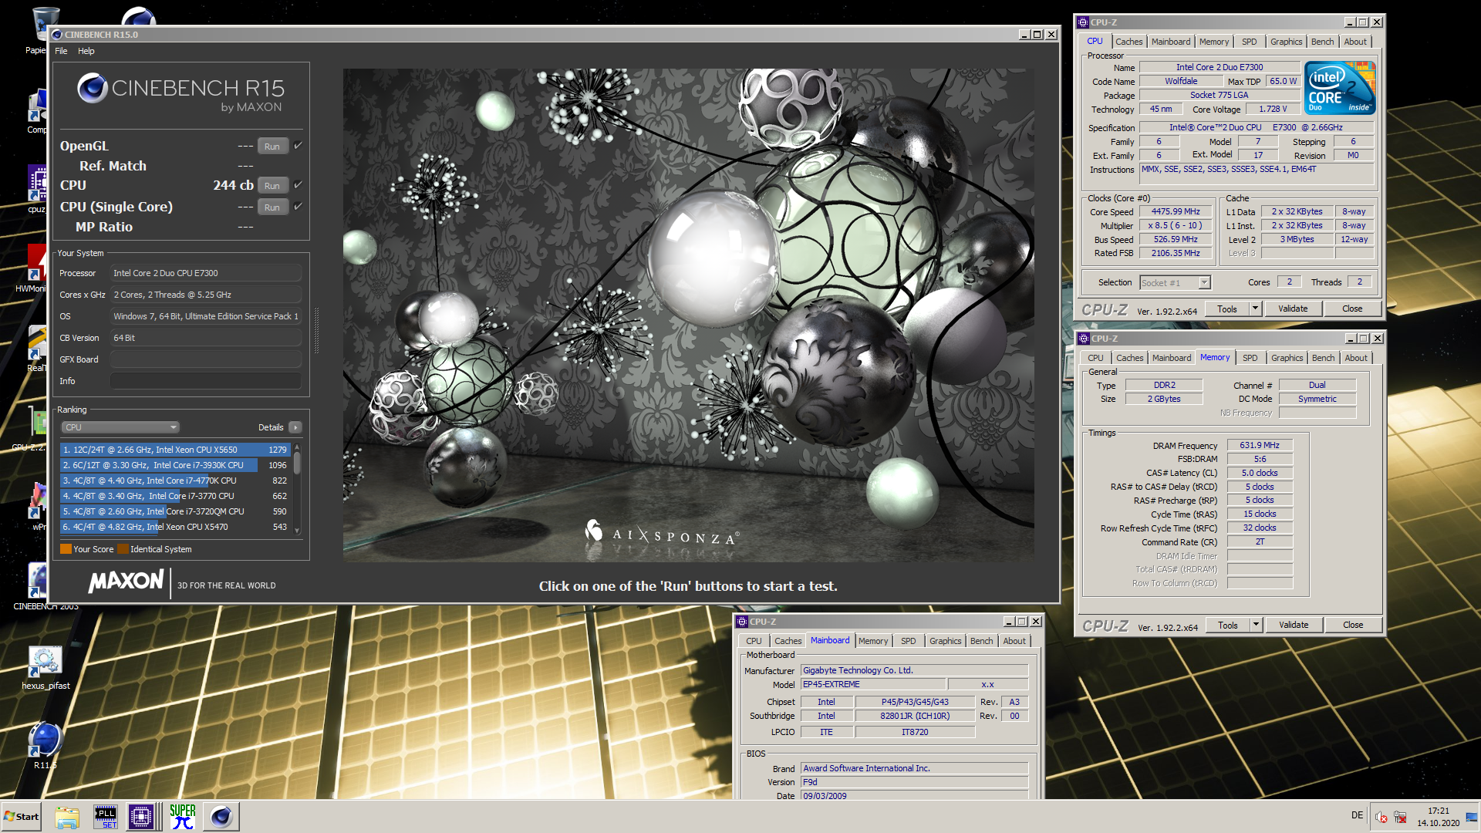Expand the Details arrow in Ranking panel

coord(295,427)
